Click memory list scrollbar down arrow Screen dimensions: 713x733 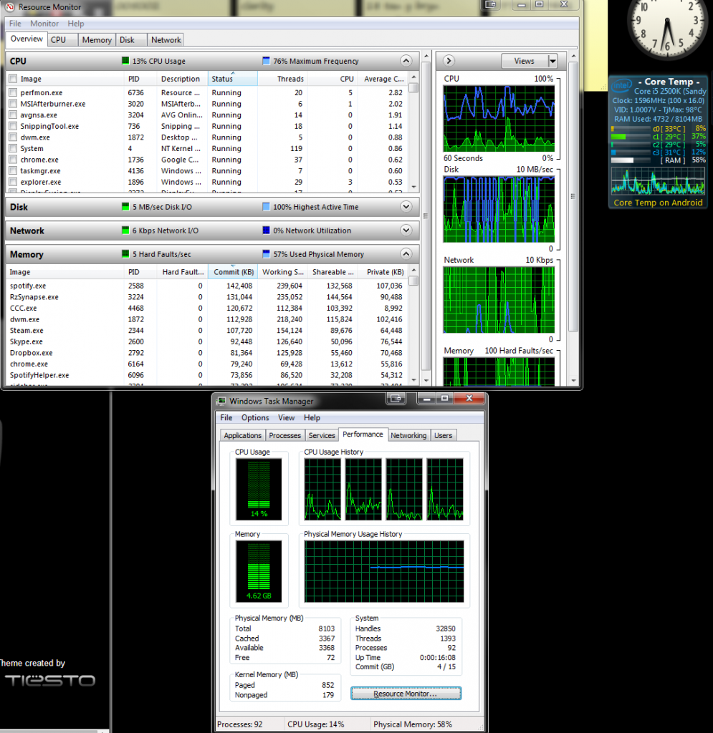point(413,380)
